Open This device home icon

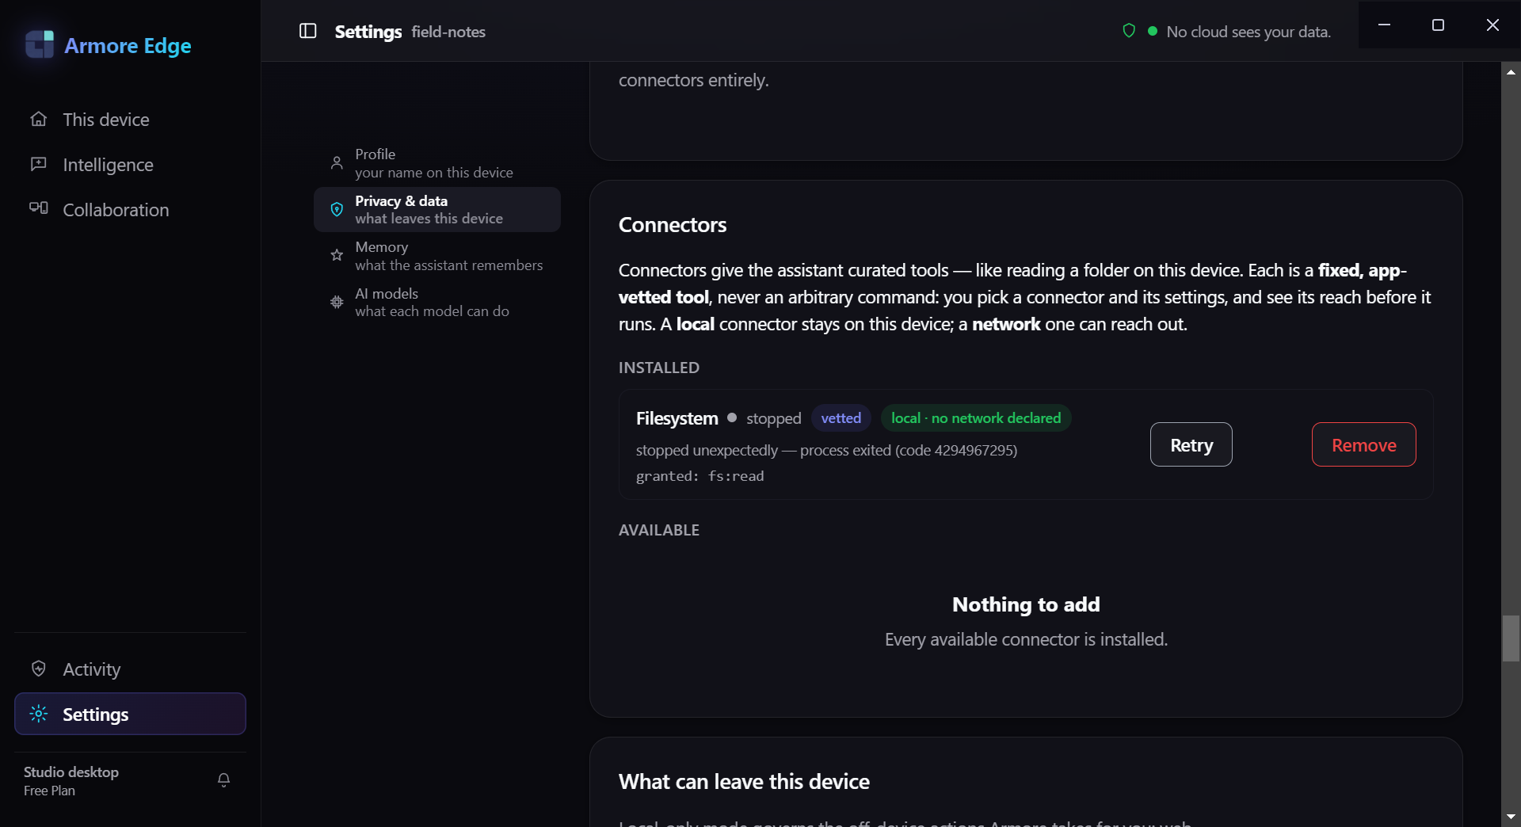(x=39, y=119)
